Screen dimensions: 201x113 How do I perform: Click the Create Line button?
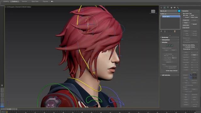(186, 20)
